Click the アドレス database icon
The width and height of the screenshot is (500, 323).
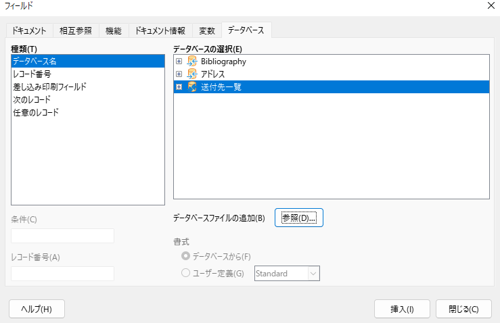click(191, 74)
